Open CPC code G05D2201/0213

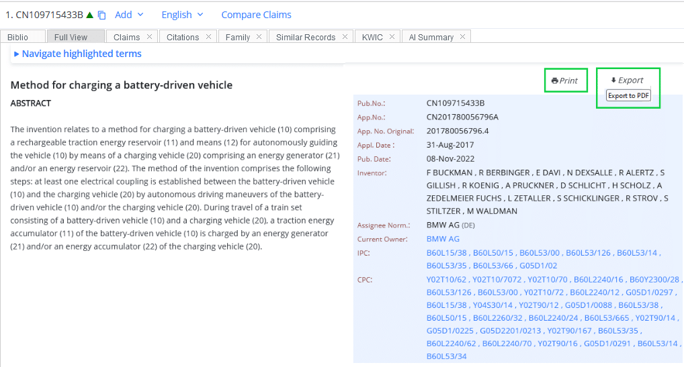511,331
